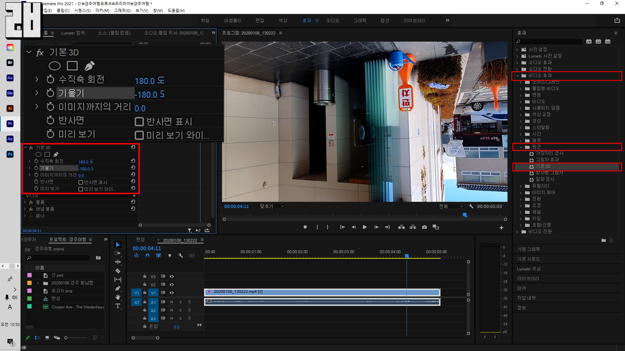Open the 시퀀스(S) menu
The image size is (625, 351).
(82, 10)
